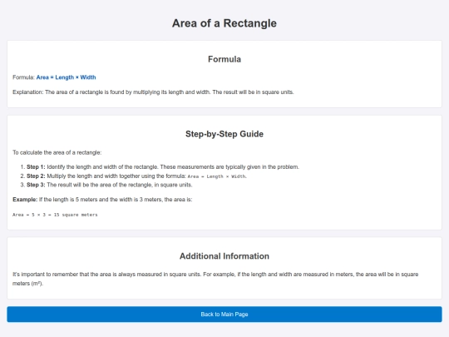
Task: Click the inline code formula in Step 2
Action: point(217,176)
